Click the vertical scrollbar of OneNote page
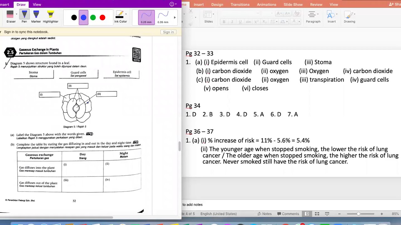Image resolution: width=401 pixels, height=225 pixels. tap(180, 146)
